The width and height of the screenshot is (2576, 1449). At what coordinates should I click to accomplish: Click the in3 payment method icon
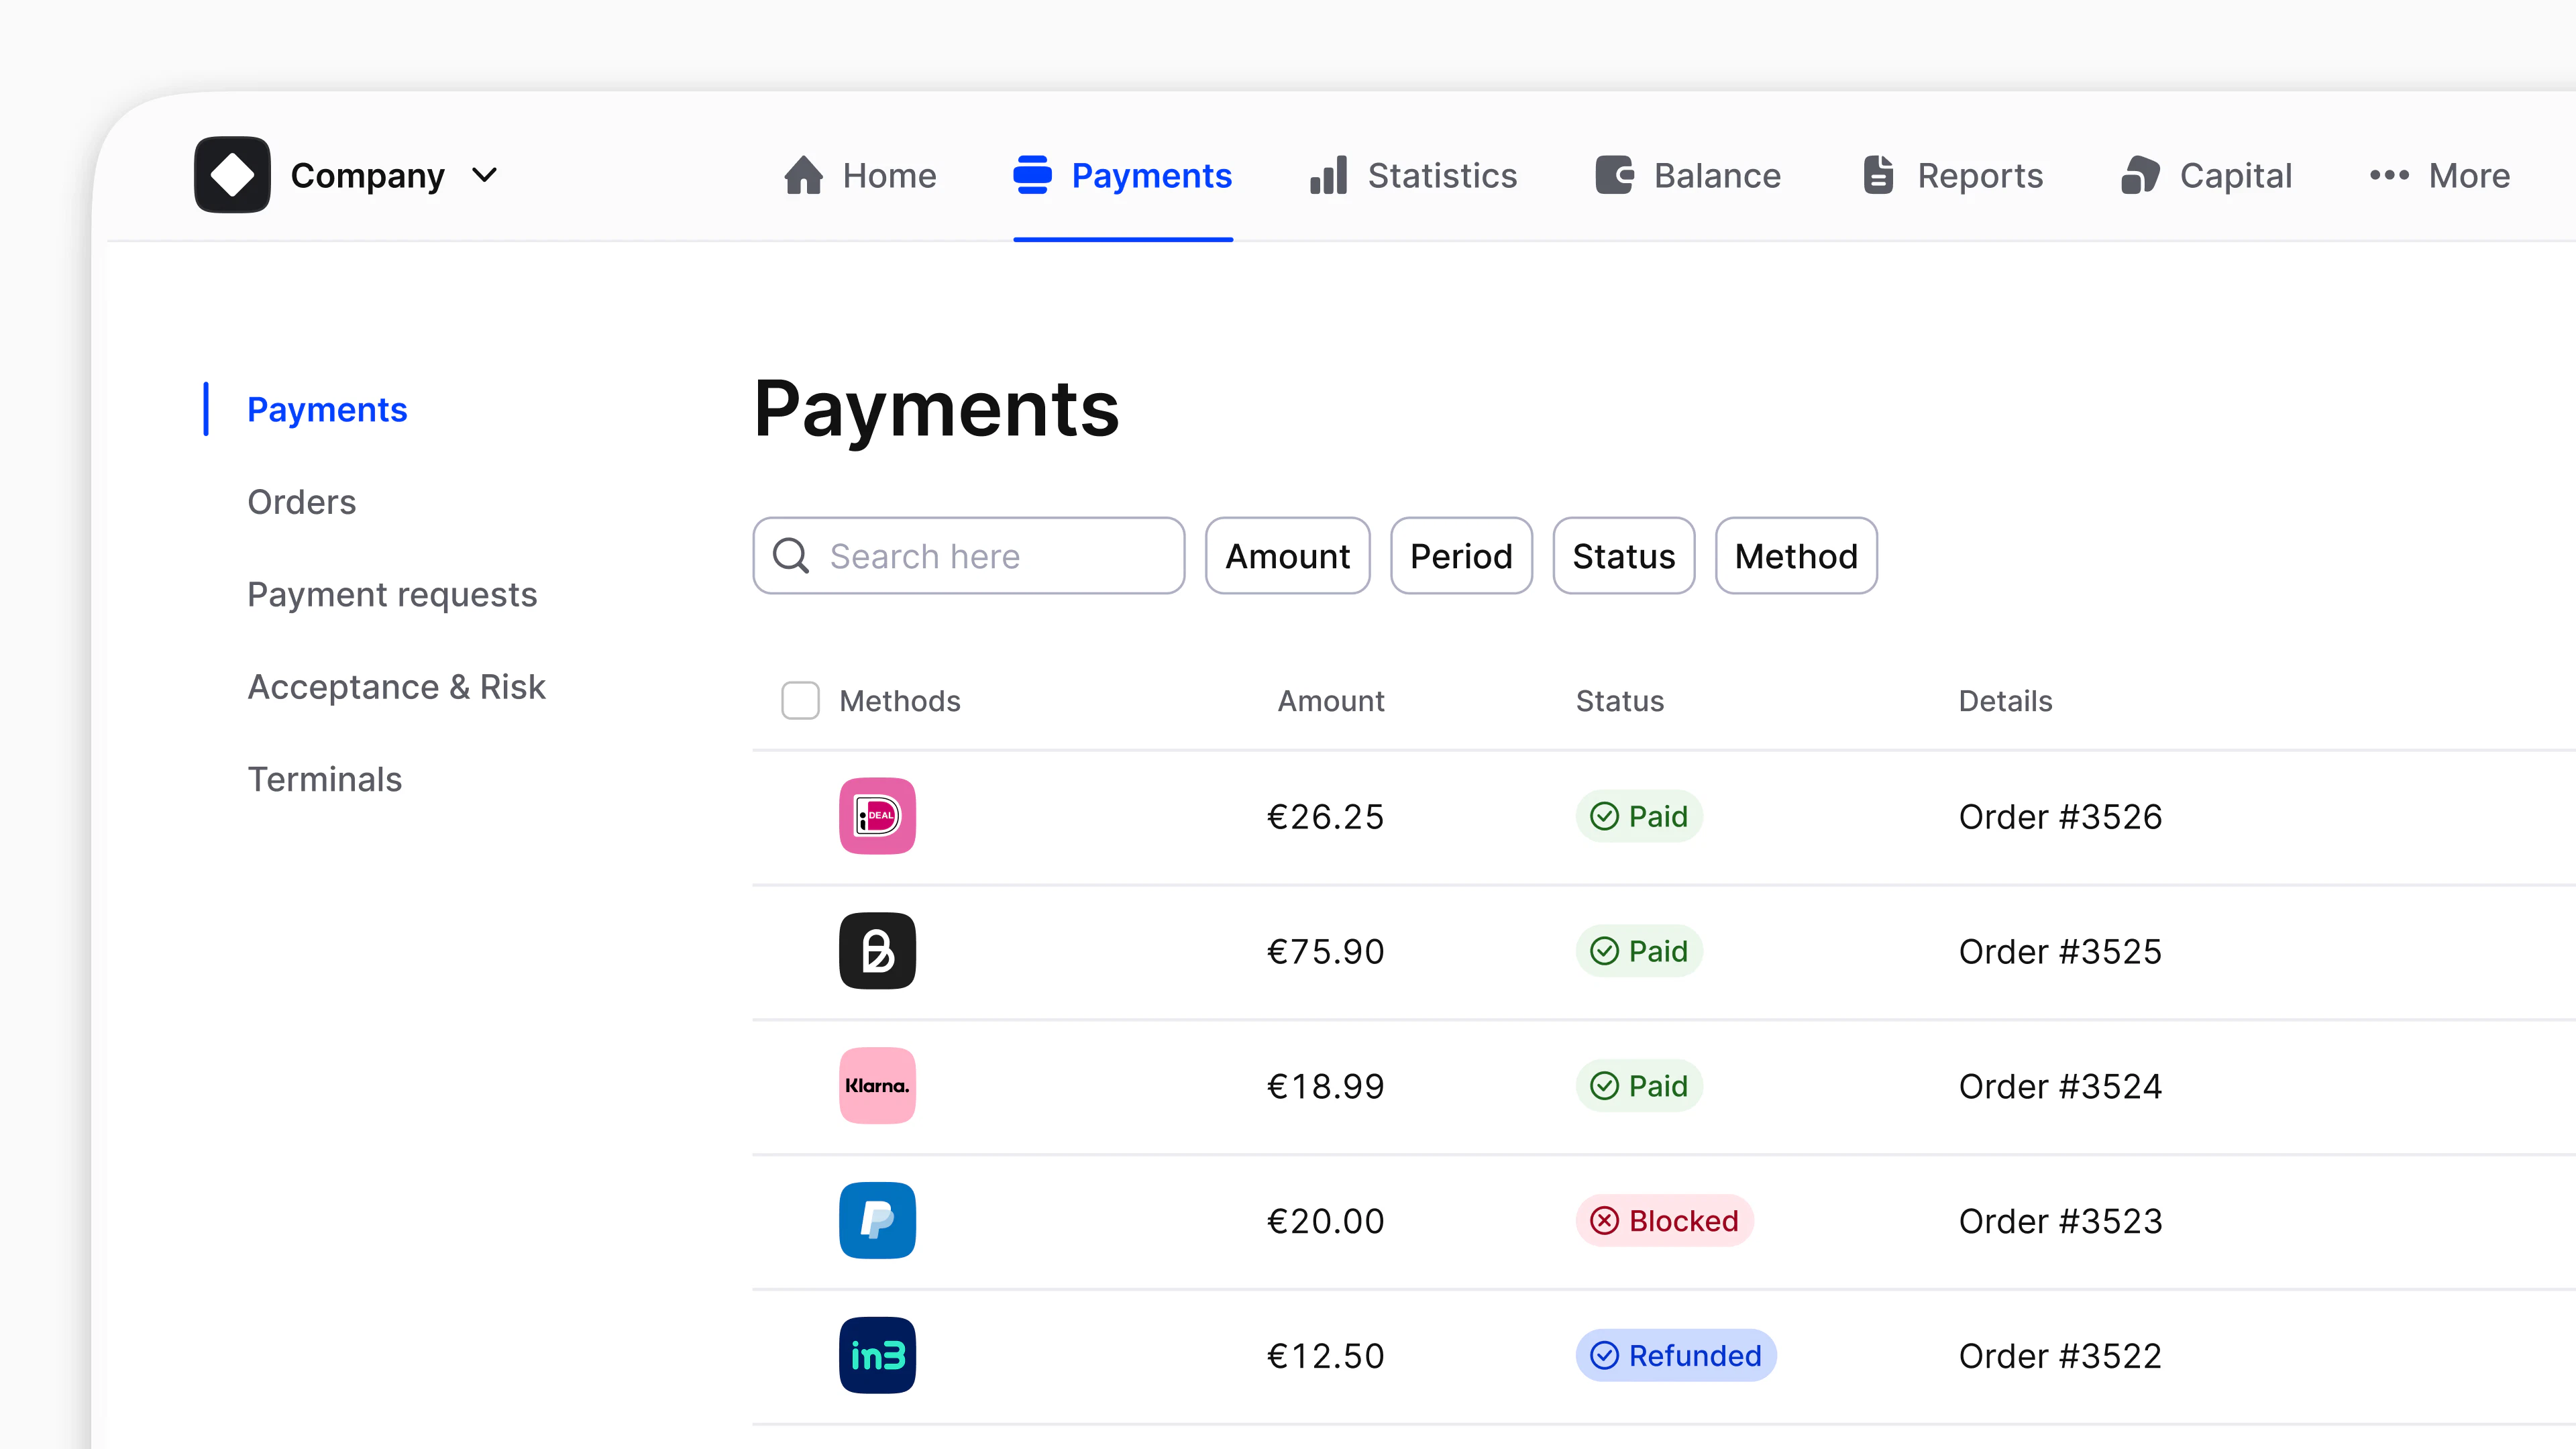click(877, 1355)
